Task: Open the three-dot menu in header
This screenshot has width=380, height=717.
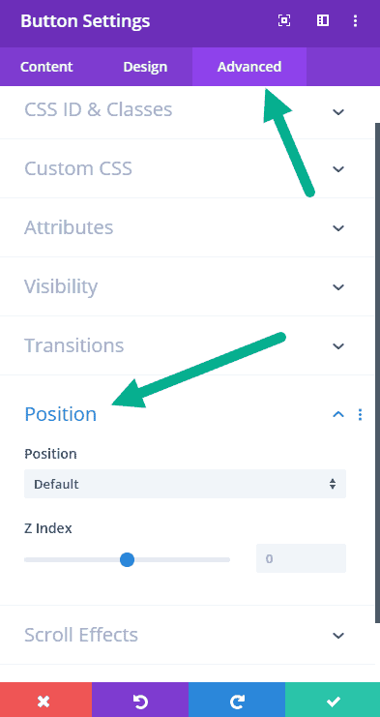Action: coord(355,20)
